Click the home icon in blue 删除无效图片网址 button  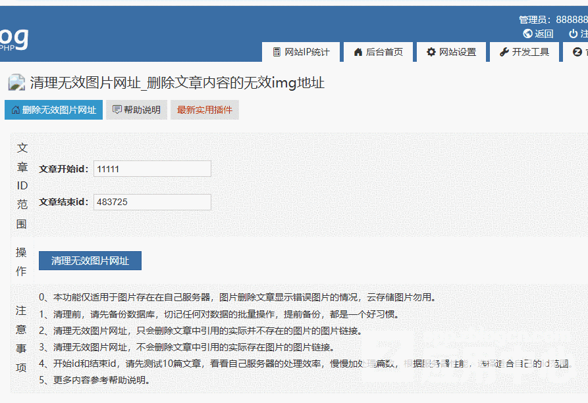pyautogui.click(x=16, y=110)
